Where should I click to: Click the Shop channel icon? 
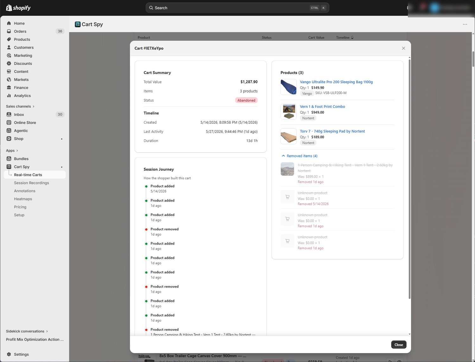(9, 139)
